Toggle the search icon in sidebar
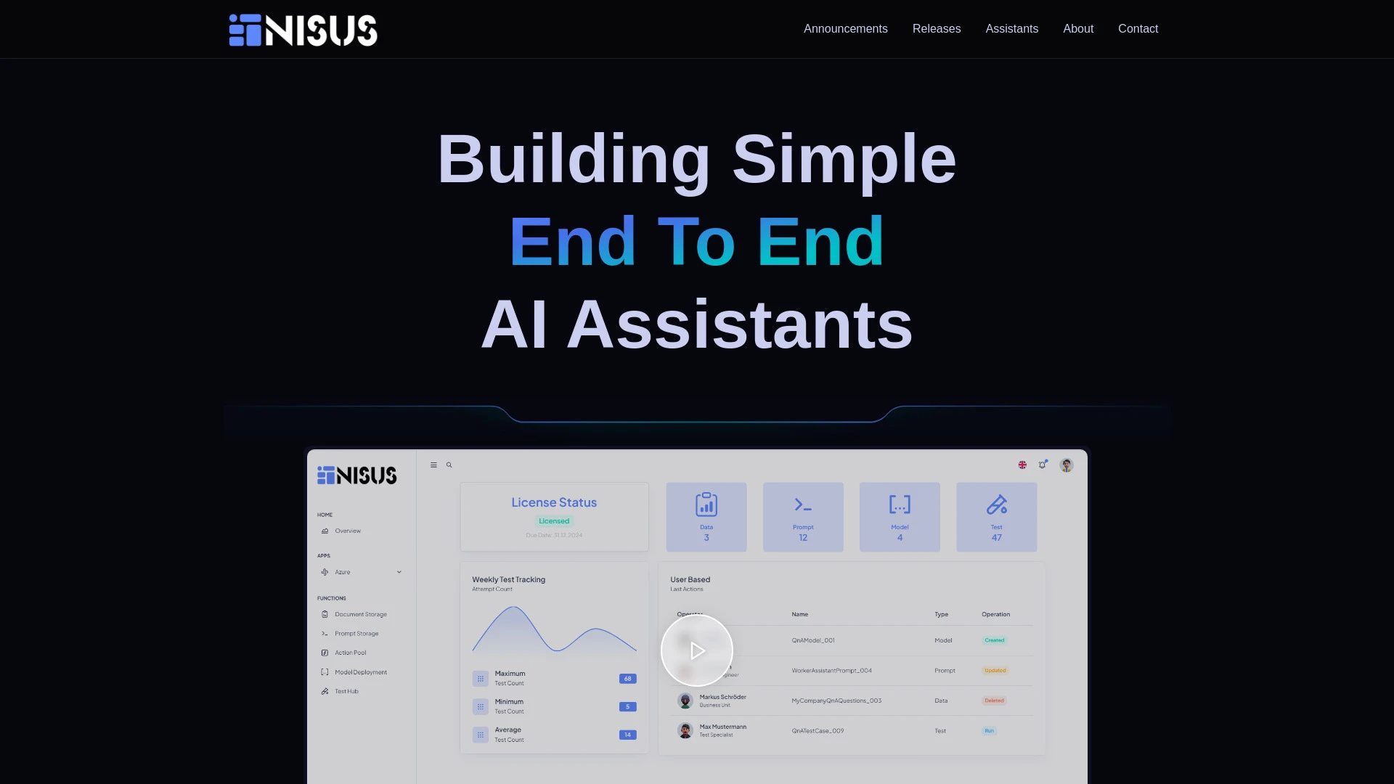The image size is (1394, 784). 449,465
